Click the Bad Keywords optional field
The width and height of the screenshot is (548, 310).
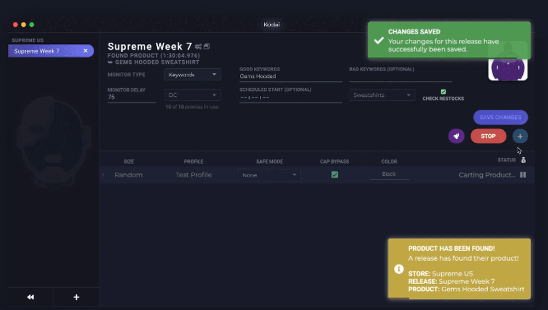point(401,77)
